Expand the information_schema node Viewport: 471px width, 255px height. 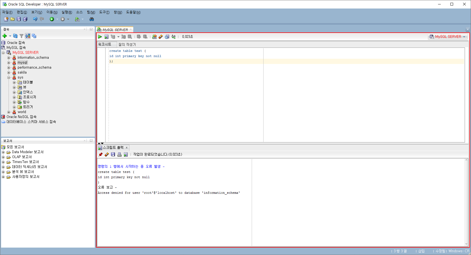pyautogui.click(x=9, y=58)
